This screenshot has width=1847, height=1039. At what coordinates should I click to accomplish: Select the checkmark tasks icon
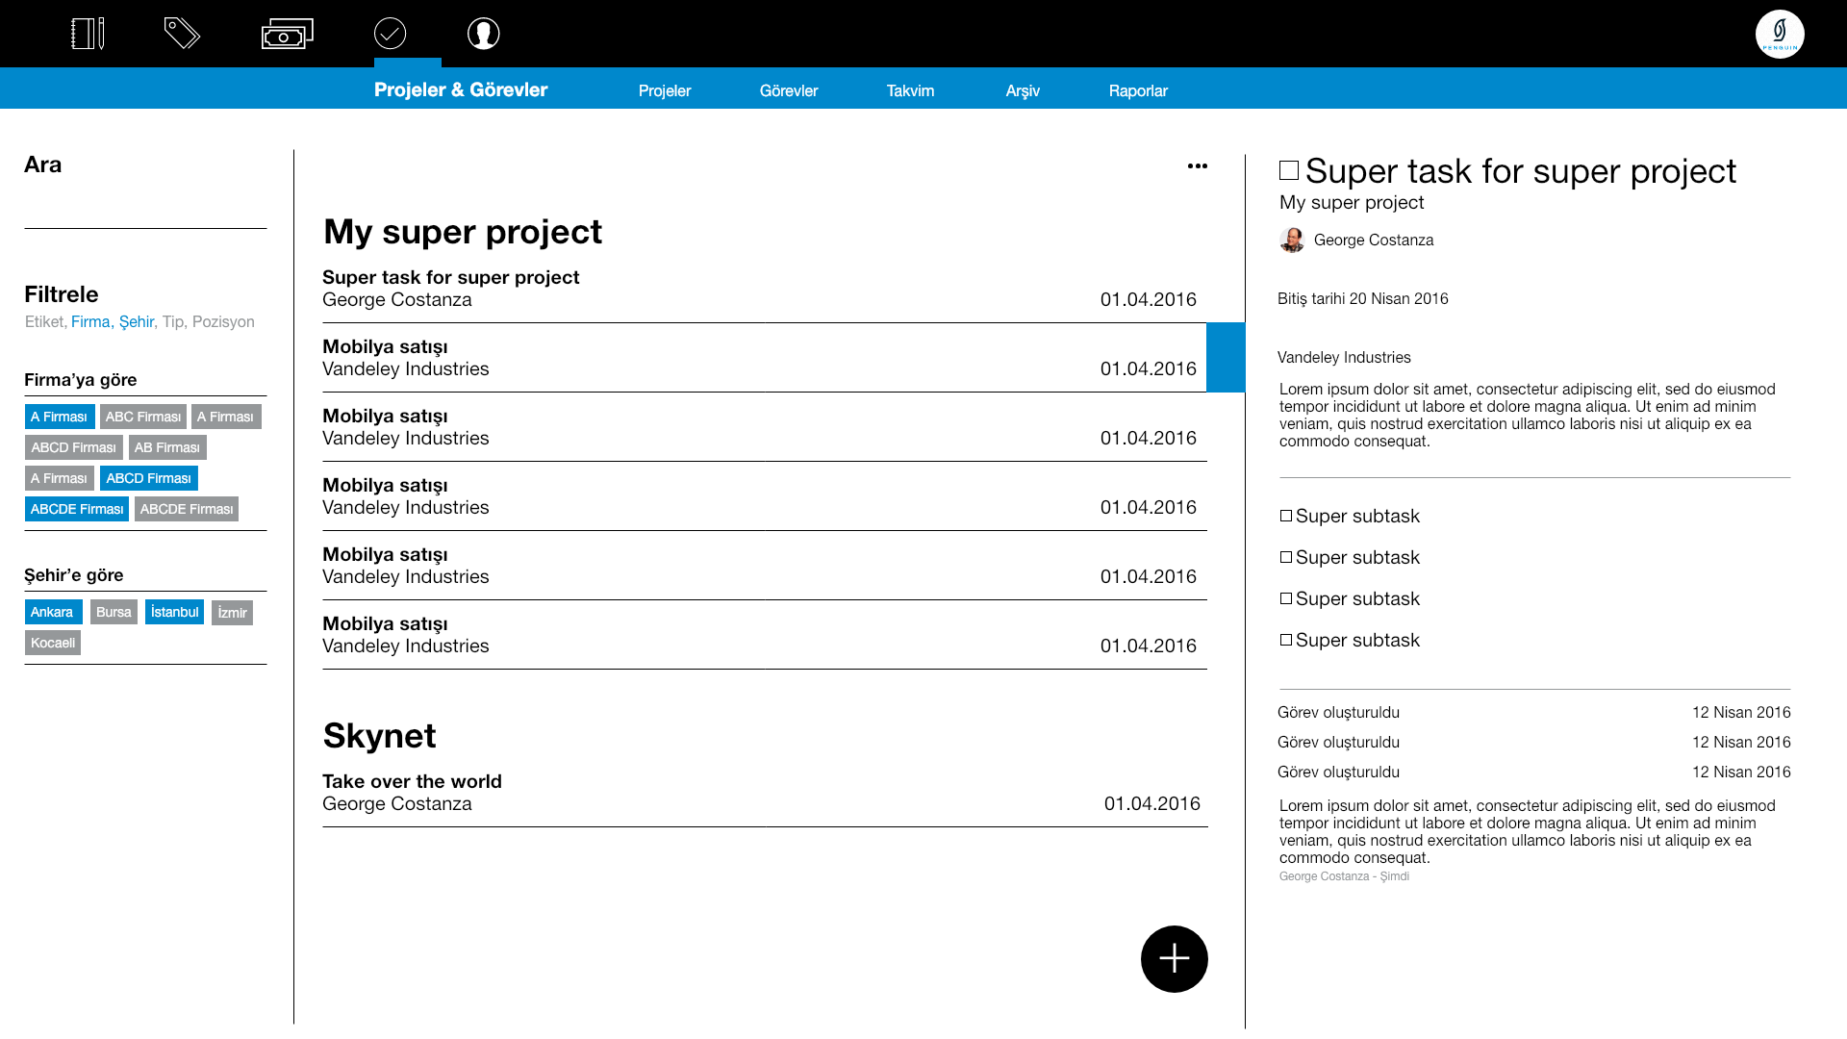pyautogui.click(x=390, y=34)
